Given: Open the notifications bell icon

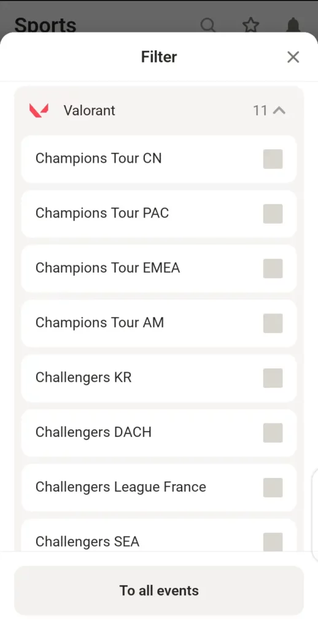Looking at the screenshot, I should click(294, 25).
